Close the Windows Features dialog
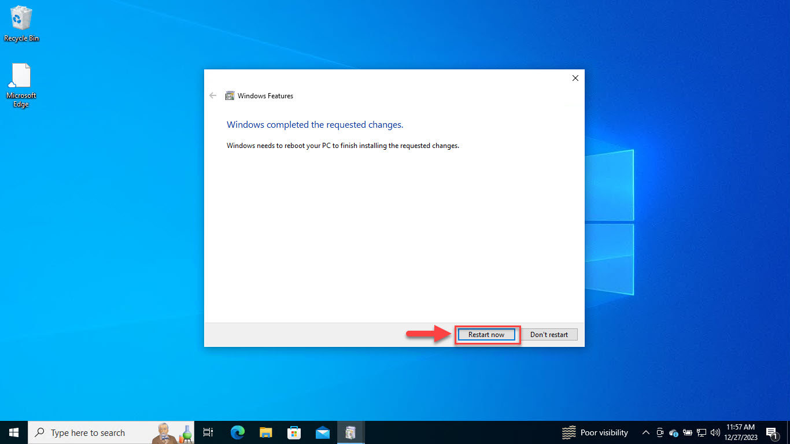 575,78
